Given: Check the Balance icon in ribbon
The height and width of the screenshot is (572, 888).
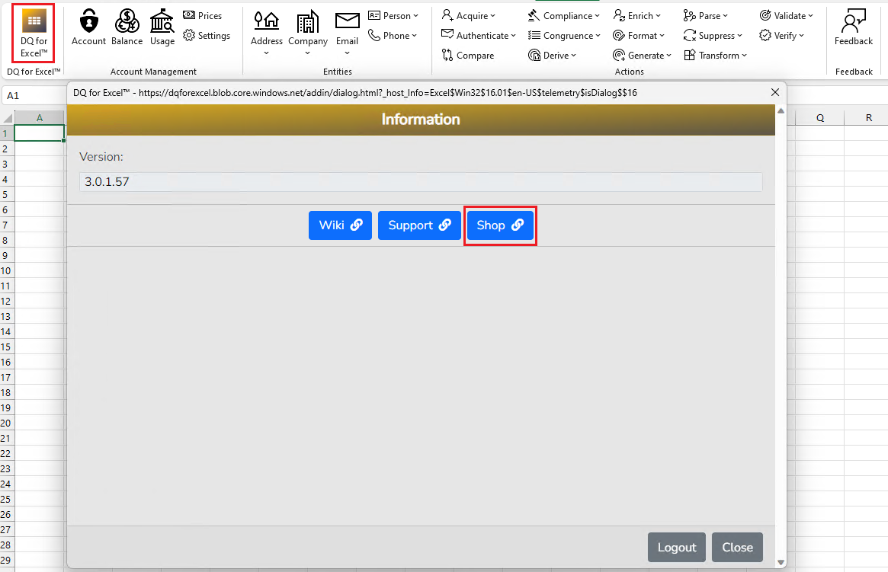Looking at the screenshot, I should click(x=127, y=27).
